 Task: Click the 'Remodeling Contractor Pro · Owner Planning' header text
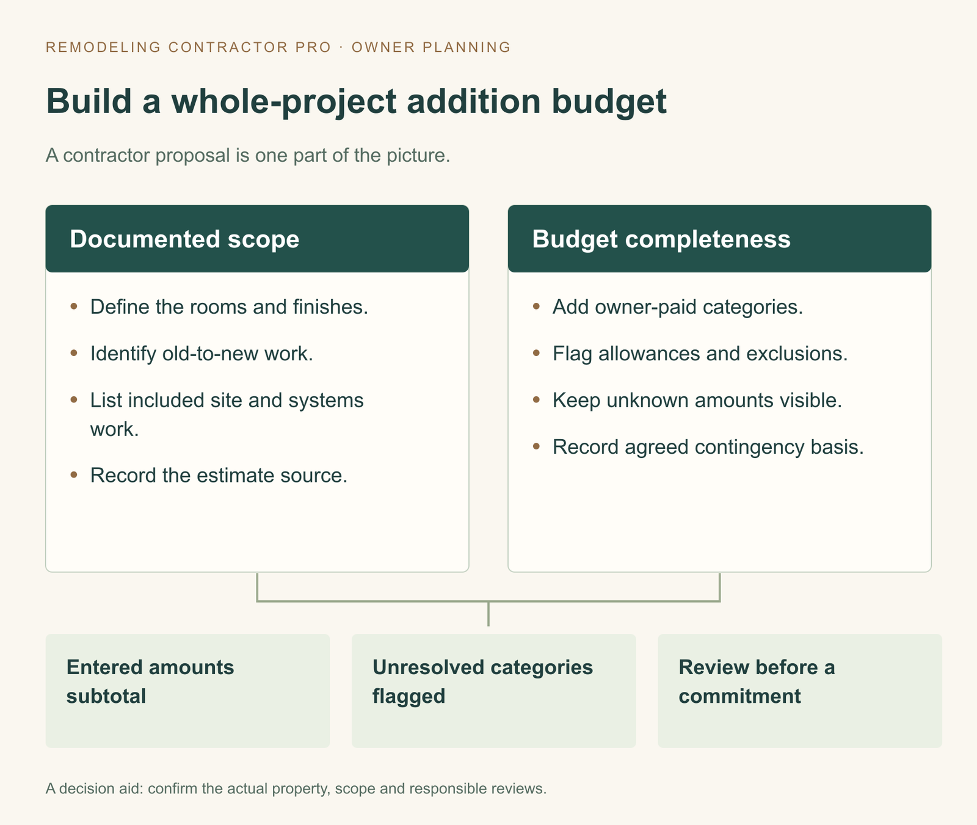(x=278, y=47)
